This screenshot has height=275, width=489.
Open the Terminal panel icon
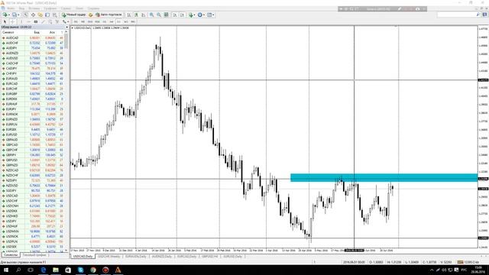point(47,15)
